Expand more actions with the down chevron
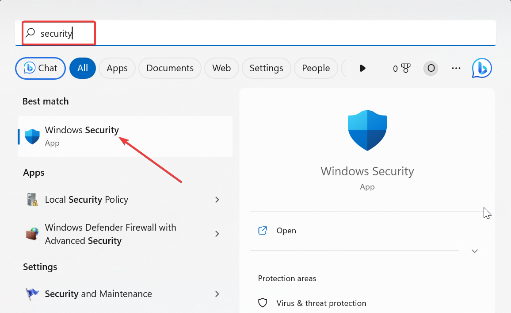511x313 pixels. 474,251
